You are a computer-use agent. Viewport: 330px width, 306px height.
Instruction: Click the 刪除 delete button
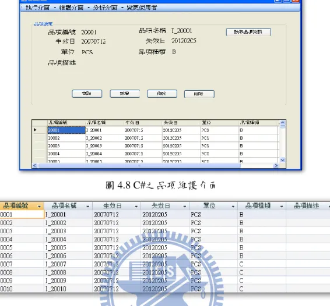[199, 94]
